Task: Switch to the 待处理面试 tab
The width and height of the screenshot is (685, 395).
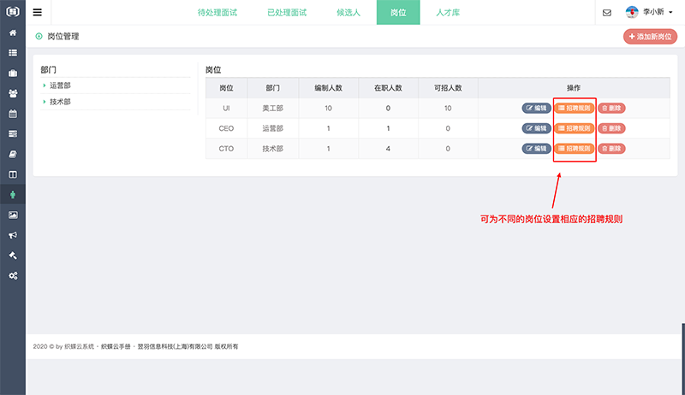Action: coord(217,12)
